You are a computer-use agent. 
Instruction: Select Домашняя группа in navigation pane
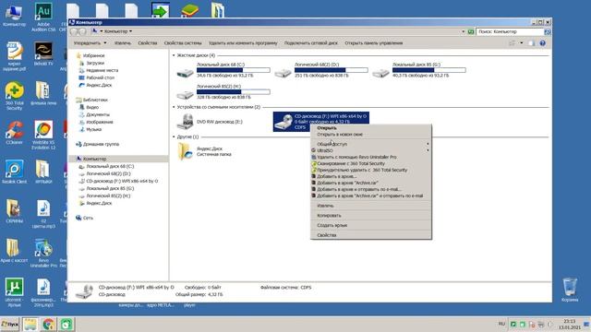[x=101, y=144]
